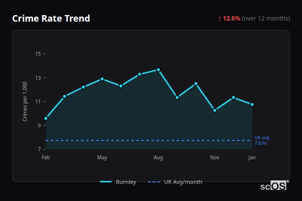
Task: Toggle the Burnley series in legend
Action: coord(126,182)
